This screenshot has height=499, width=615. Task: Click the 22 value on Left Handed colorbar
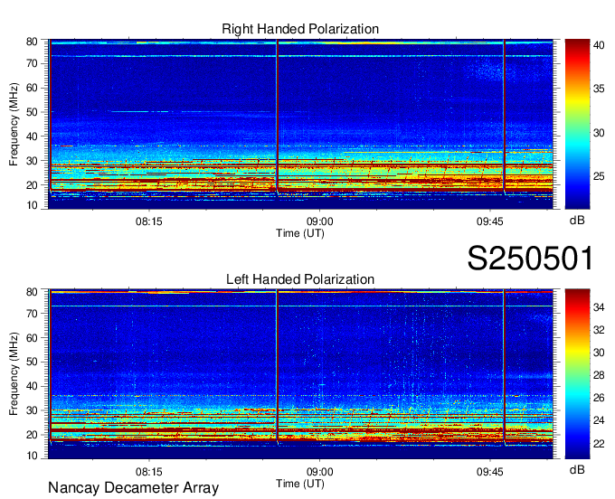point(599,444)
